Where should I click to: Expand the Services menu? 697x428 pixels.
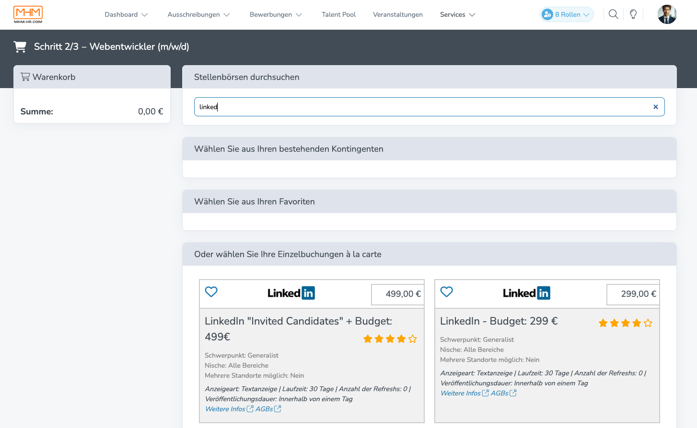pos(457,14)
